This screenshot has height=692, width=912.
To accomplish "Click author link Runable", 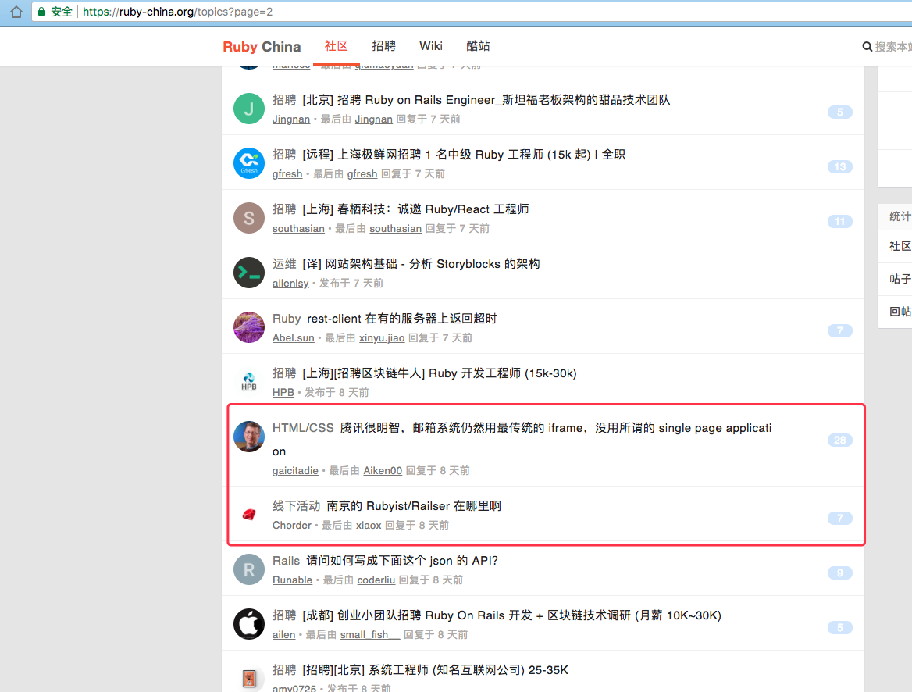I will click(293, 580).
